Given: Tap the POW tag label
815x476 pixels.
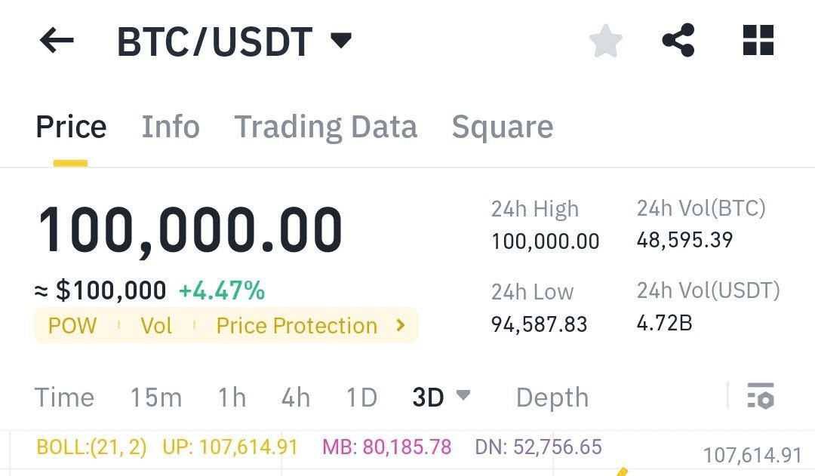Looking at the screenshot, I should (72, 326).
